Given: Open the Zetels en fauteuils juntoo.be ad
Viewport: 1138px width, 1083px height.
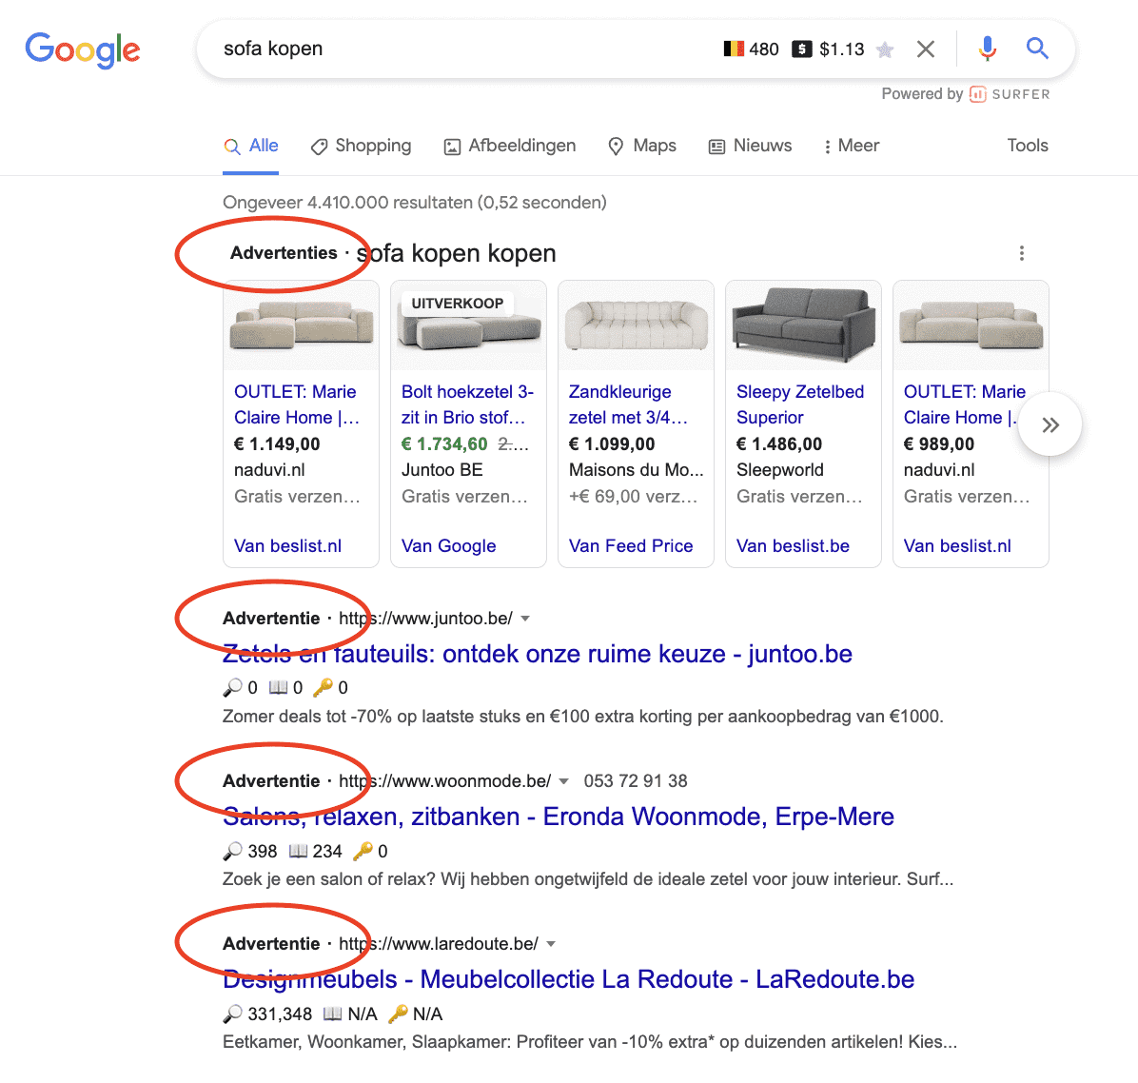Looking at the screenshot, I should pyautogui.click(x=537, y=654).
